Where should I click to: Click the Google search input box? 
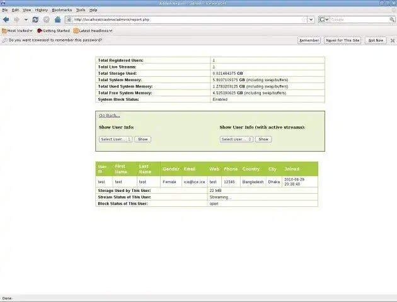click(x=360, y=20)
